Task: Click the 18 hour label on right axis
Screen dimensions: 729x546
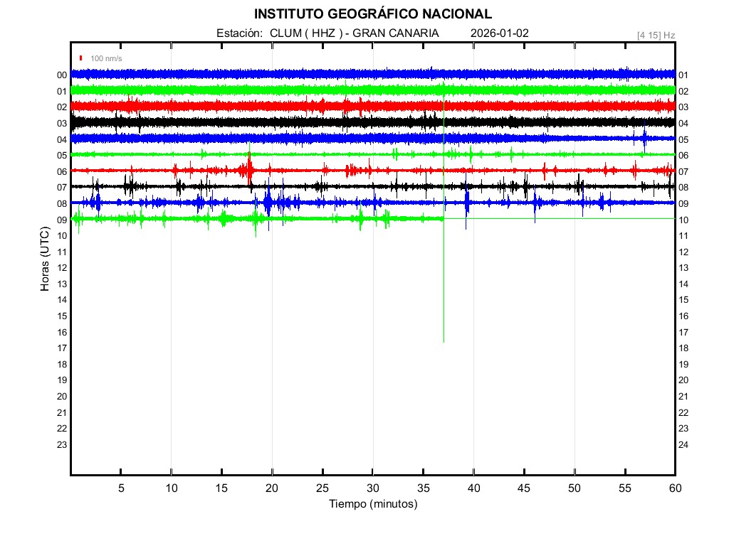Action: (683, 348)
